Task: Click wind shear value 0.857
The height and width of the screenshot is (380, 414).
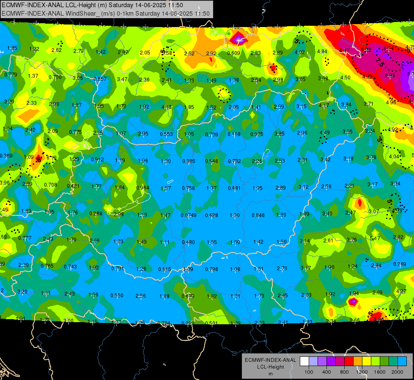Action: (100, 79)
